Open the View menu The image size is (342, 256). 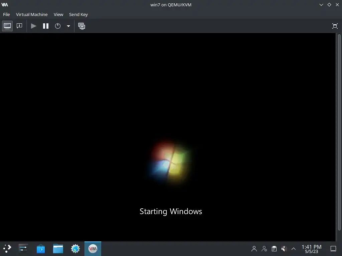(x=58, y=14)
